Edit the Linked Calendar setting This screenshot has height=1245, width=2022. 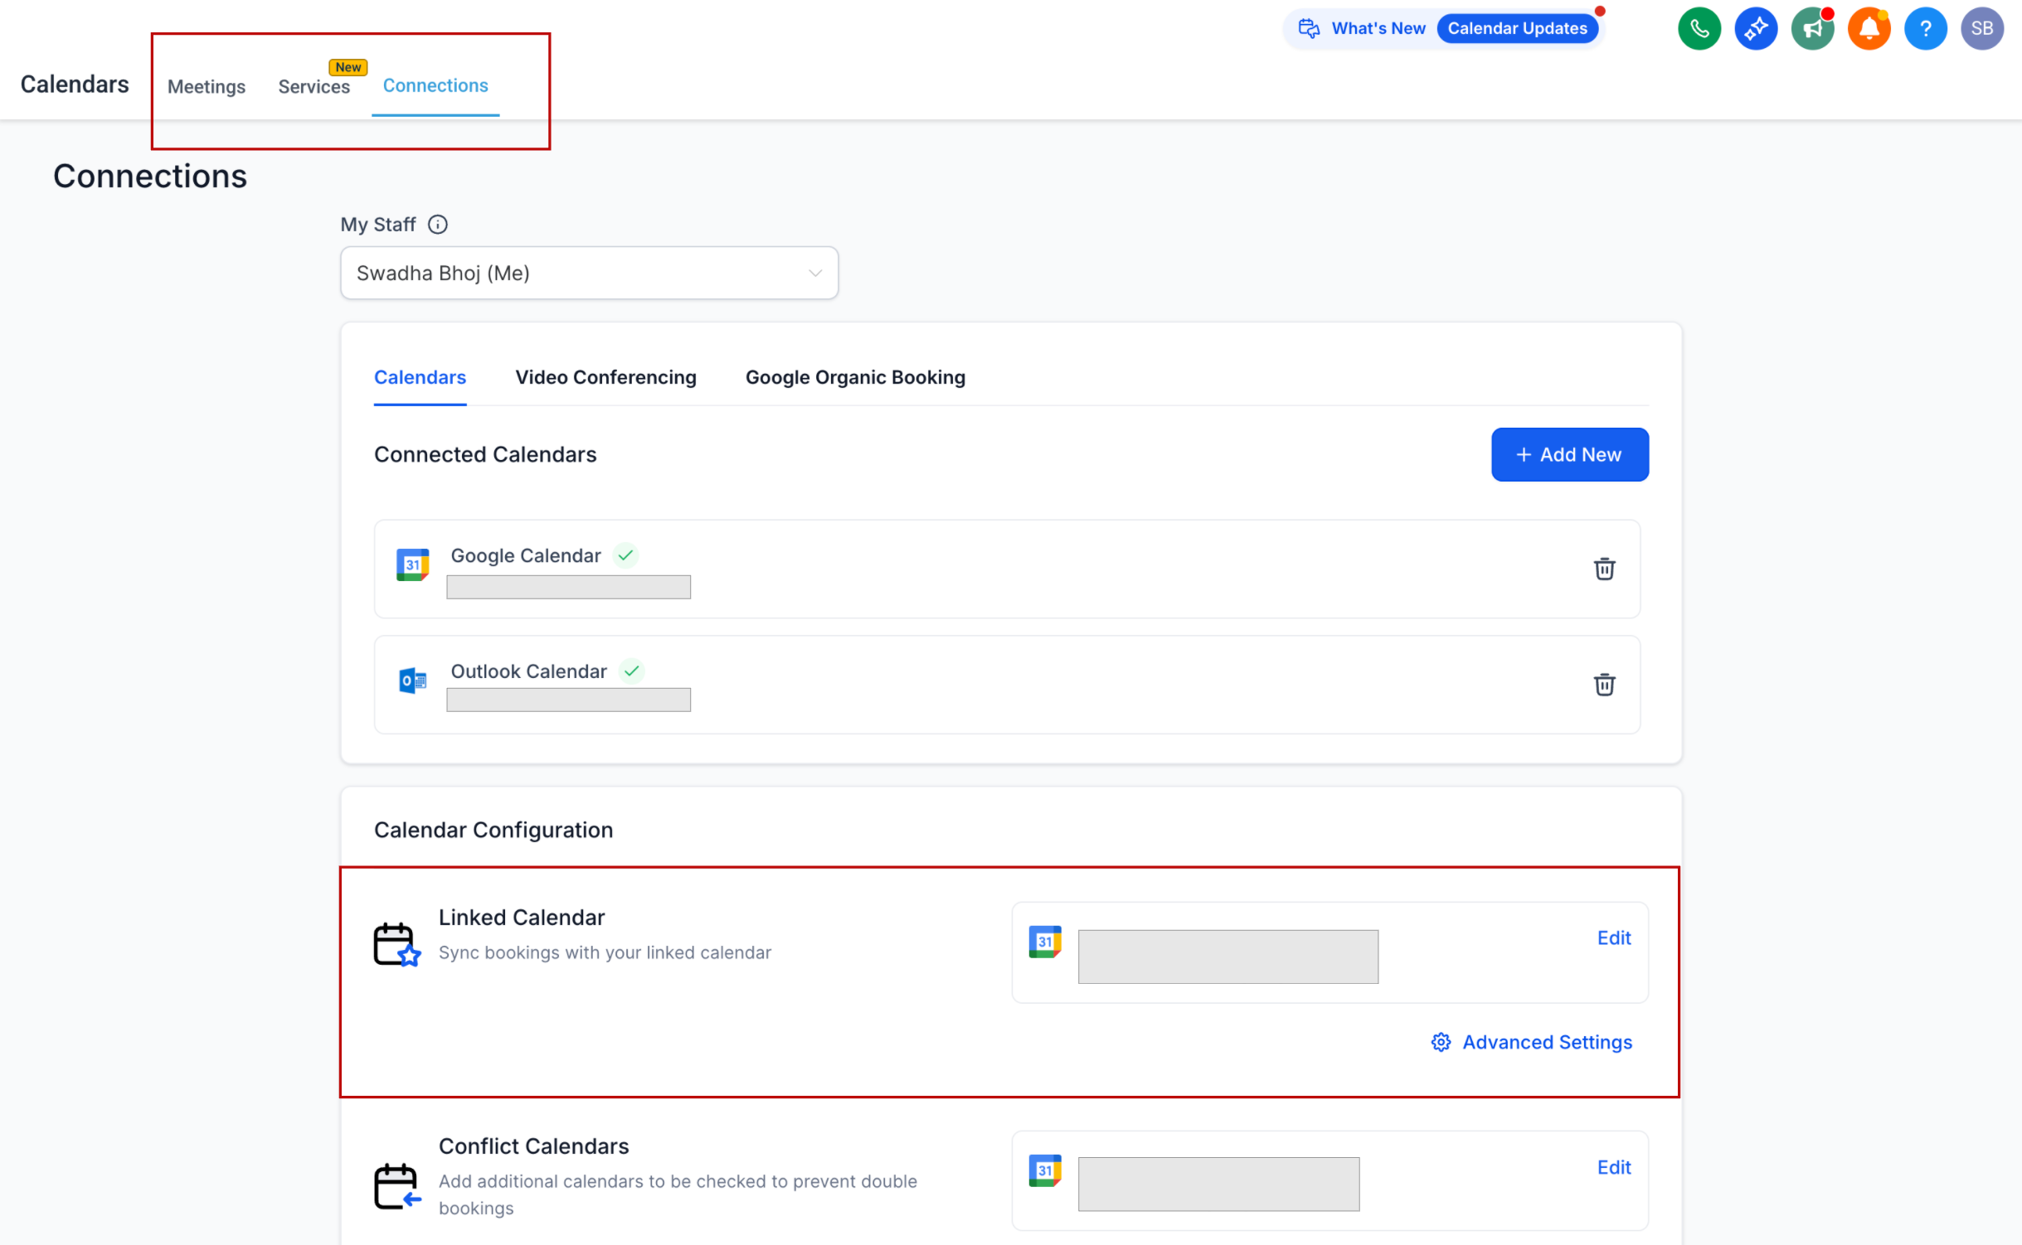1613,937
